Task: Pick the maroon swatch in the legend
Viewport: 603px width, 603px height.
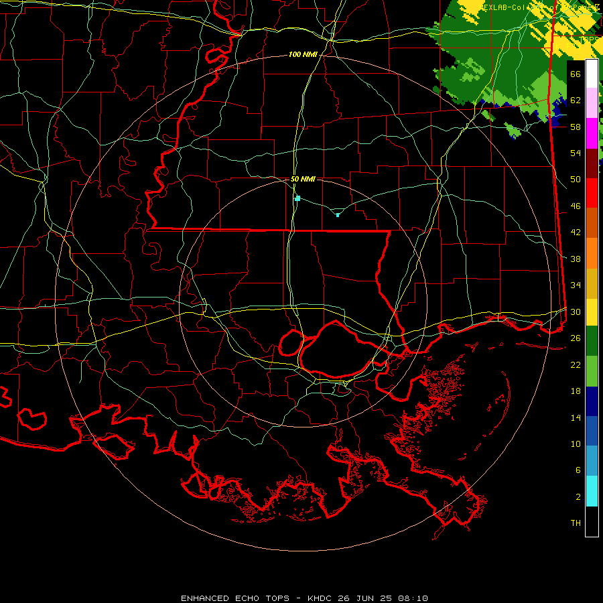Action: click(592, 163)
